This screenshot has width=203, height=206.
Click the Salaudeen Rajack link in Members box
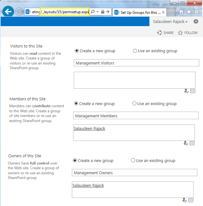click(90, 129)
